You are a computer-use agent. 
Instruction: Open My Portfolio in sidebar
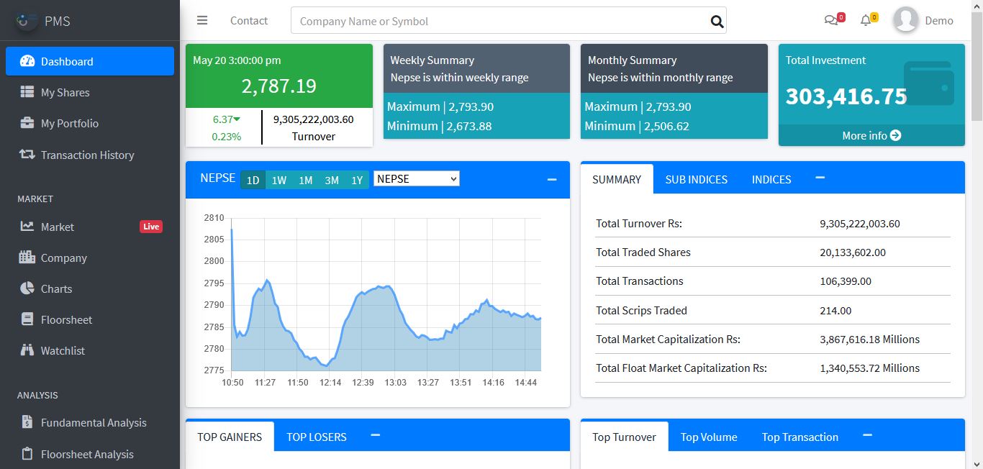(x=69, y=124)
